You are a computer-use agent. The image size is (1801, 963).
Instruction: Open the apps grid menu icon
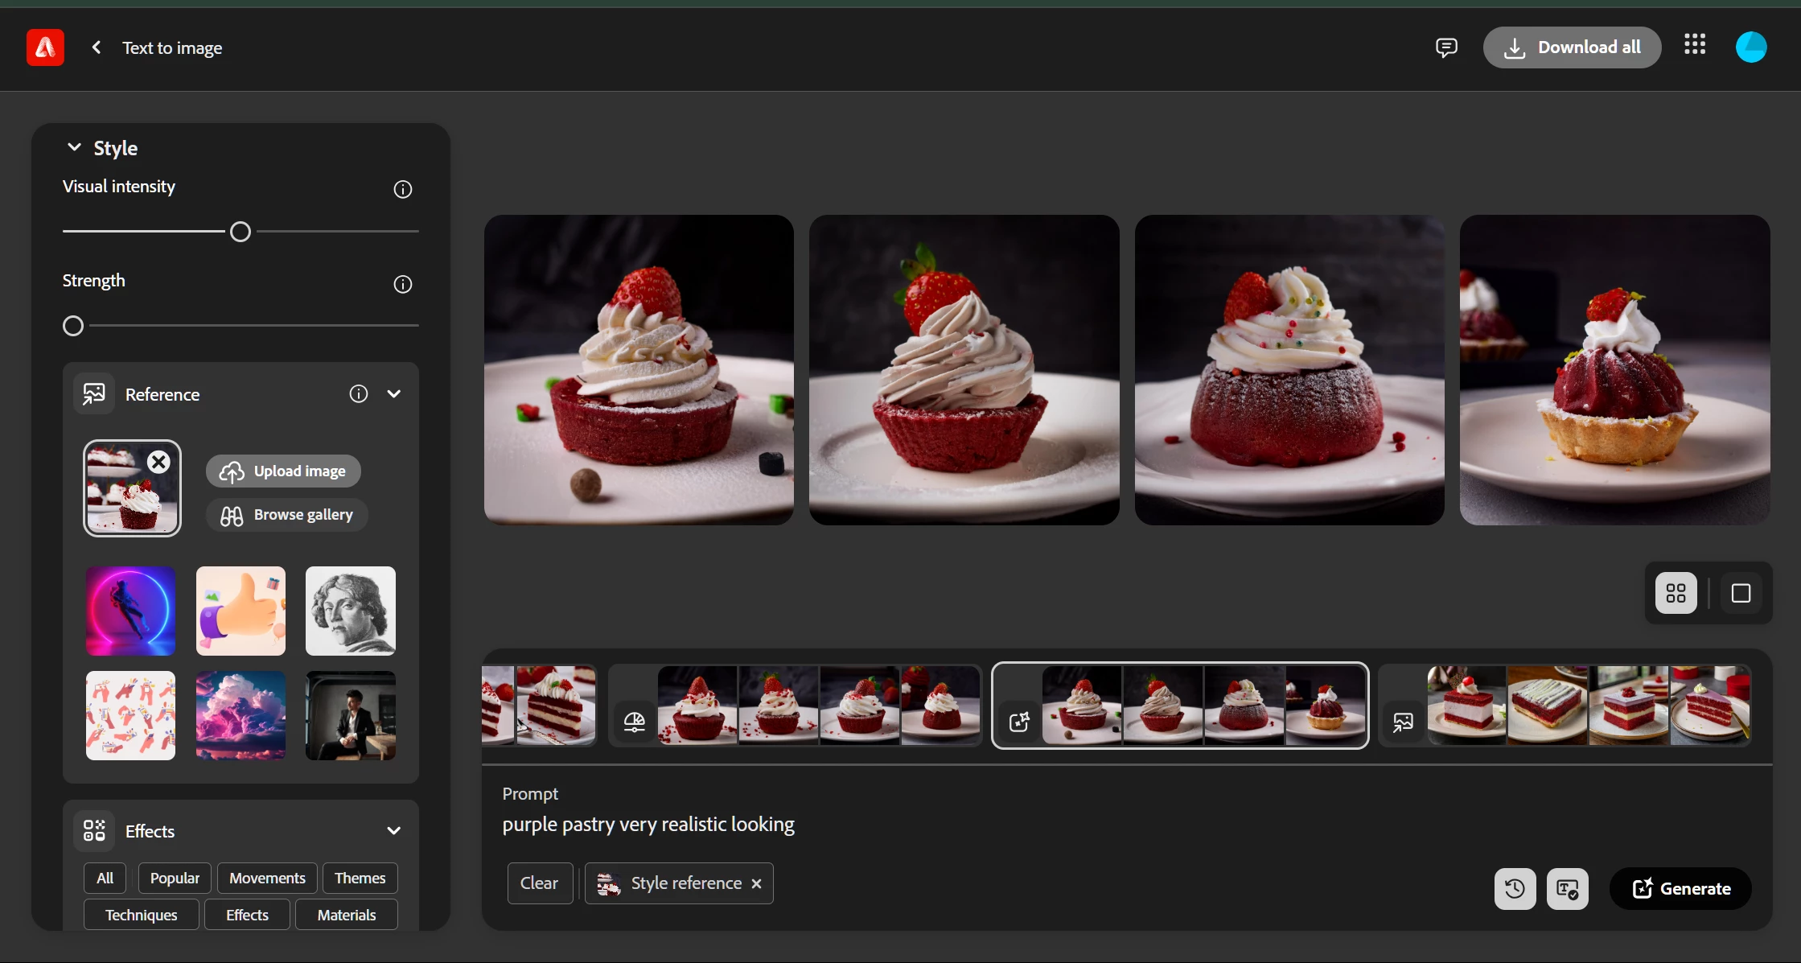pos(1695,45)
